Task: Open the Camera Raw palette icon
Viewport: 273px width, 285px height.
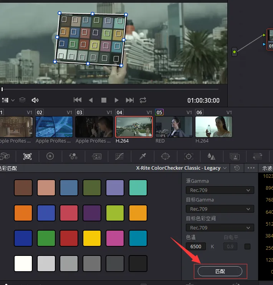Action: (x=5, y=156)
